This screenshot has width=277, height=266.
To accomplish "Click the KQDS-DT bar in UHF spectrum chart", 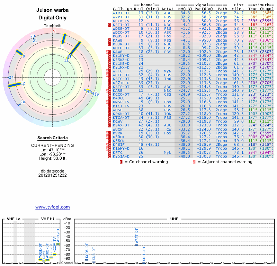I will (x=87, y=259).
